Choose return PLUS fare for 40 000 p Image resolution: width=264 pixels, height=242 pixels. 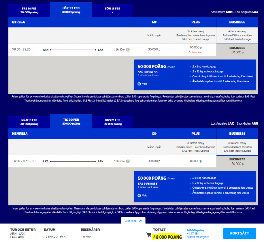coord(196,161)
